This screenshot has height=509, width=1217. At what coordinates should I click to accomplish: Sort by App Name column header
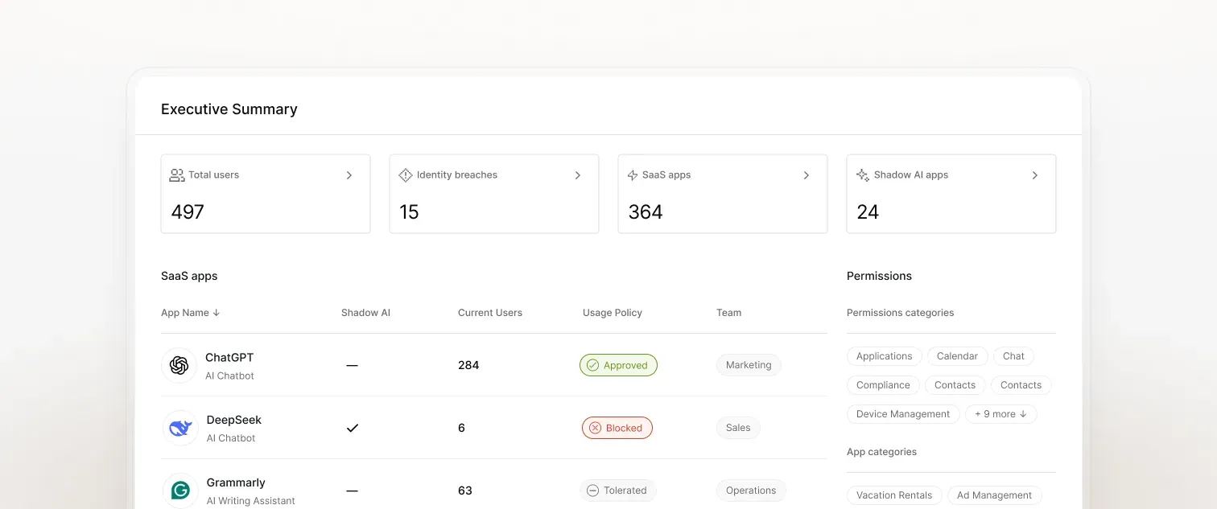[191, 313]
